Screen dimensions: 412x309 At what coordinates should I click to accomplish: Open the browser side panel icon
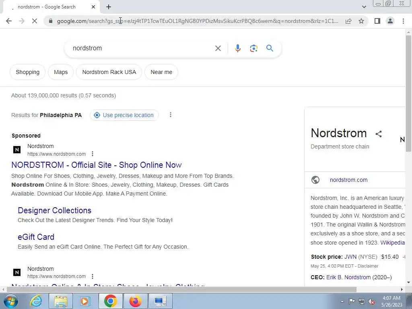tap(377, 21)
